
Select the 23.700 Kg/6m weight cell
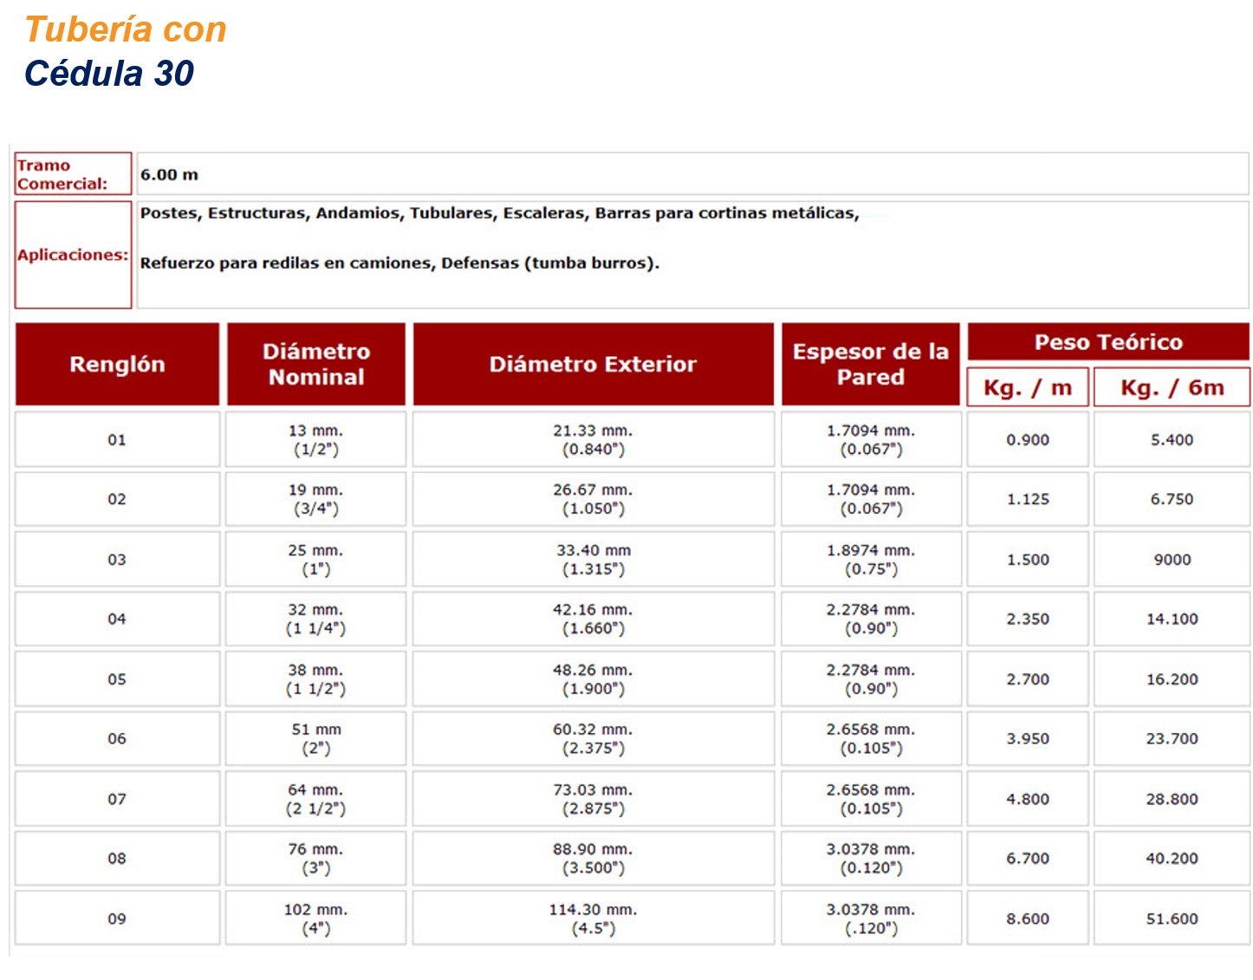coord(1172,739)
